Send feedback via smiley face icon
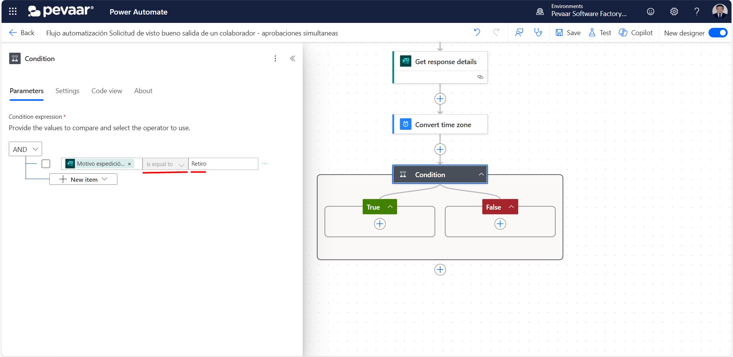The height and width of the screenshot is (357, 733). tap(650, 11)
